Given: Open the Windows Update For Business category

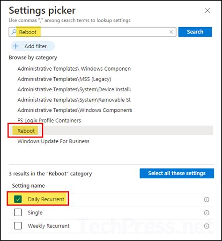Looking at the screenshot, I should tap(53, 141).
